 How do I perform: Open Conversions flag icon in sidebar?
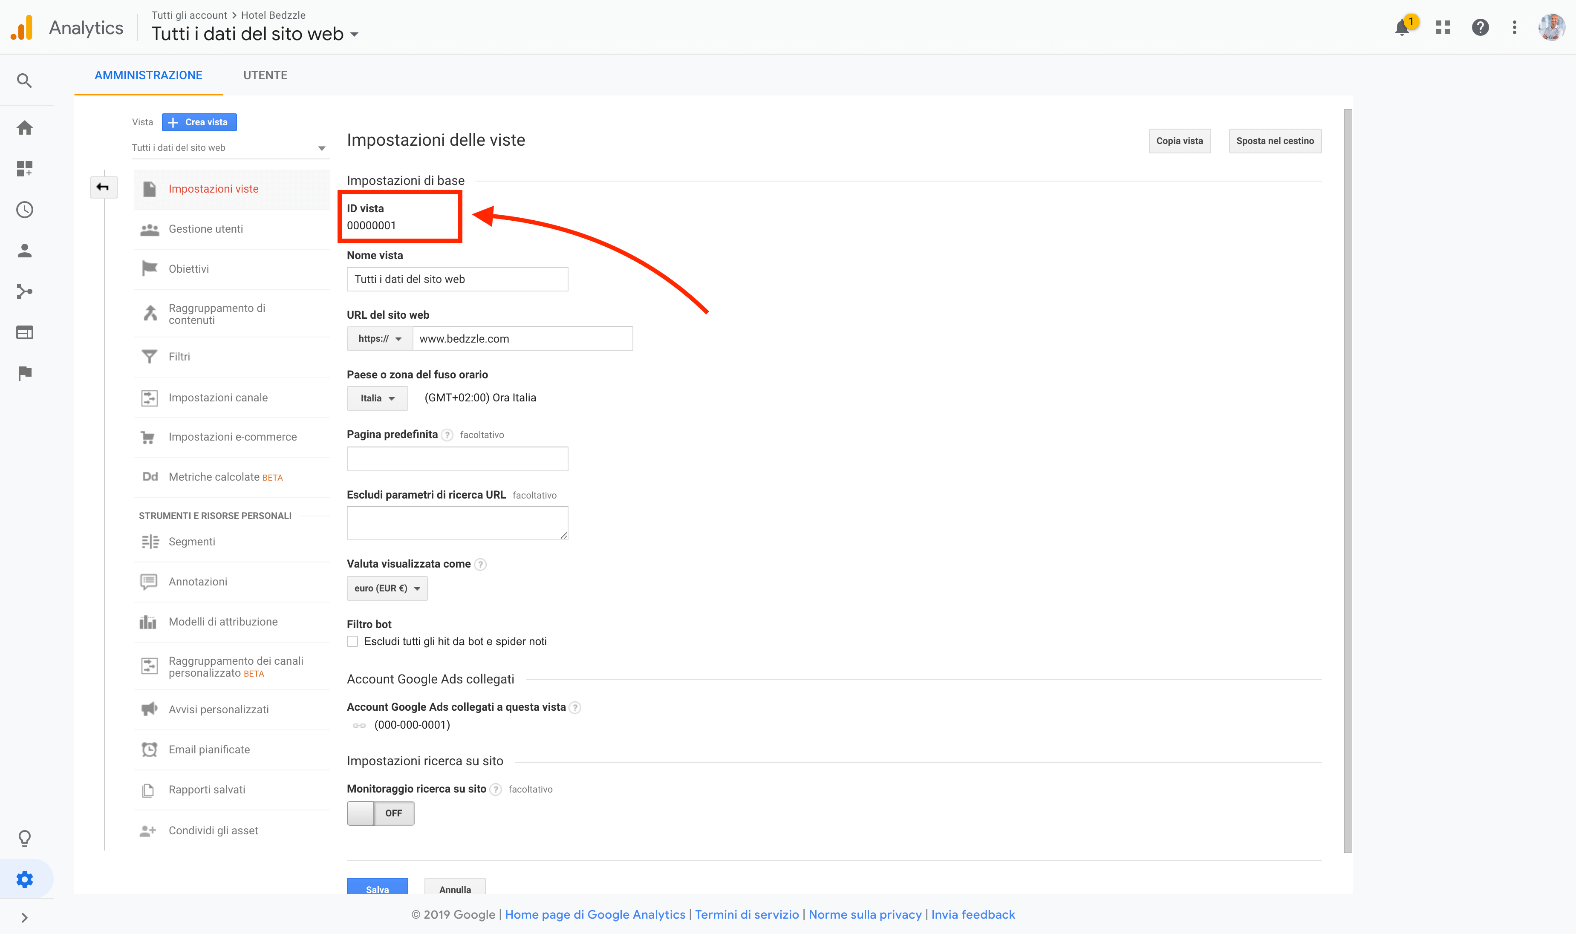point(25,373)
